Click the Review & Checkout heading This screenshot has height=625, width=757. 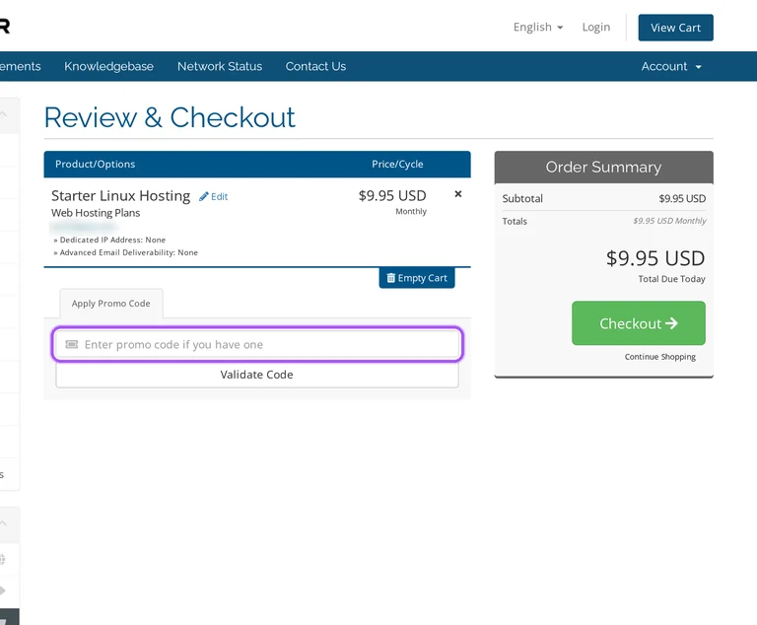(x=170, y=117)
